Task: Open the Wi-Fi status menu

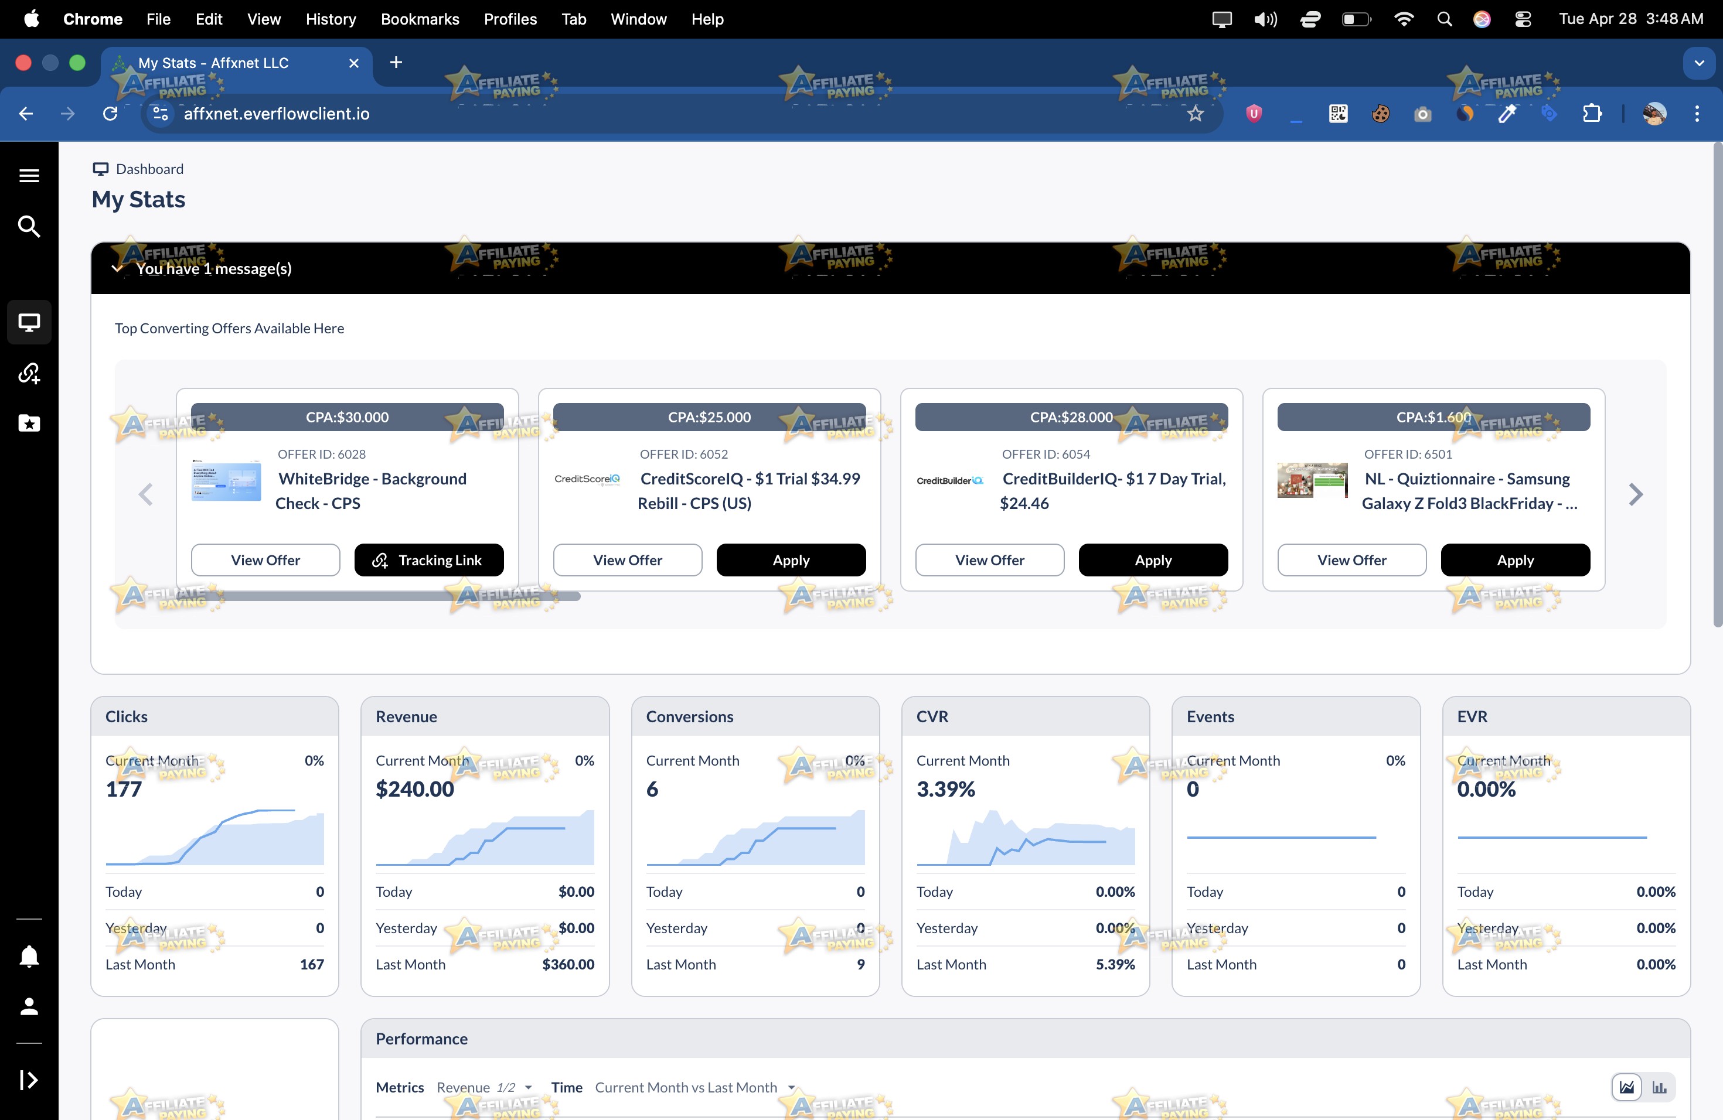Action: click(1404, 19)
